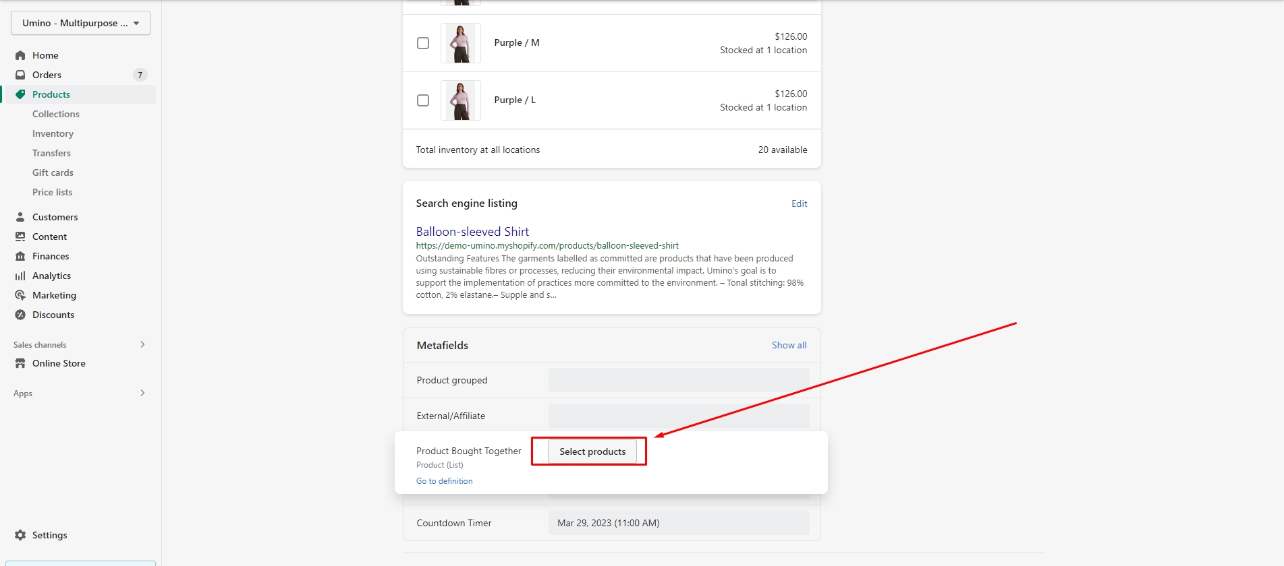Click the Customers person icon
This screenshot has width=1284, height=566.
click(20, 217)
